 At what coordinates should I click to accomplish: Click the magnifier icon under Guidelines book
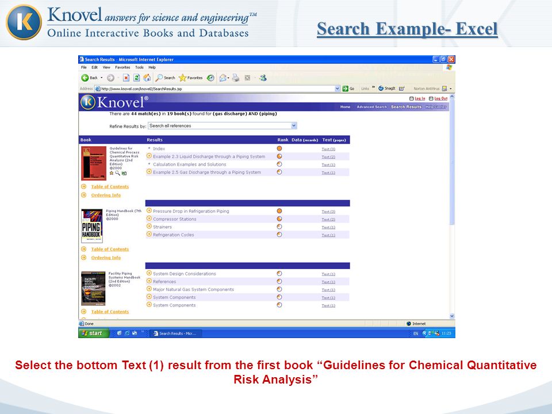point(117,173)
